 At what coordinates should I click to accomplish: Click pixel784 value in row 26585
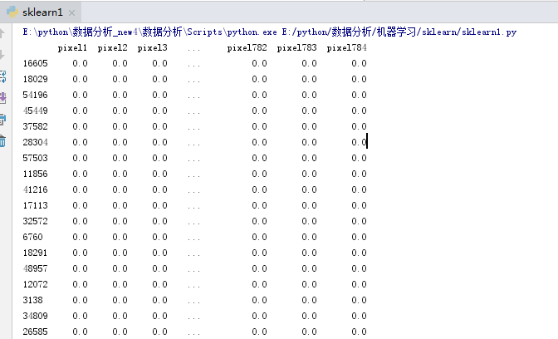(x=359, y=332)
